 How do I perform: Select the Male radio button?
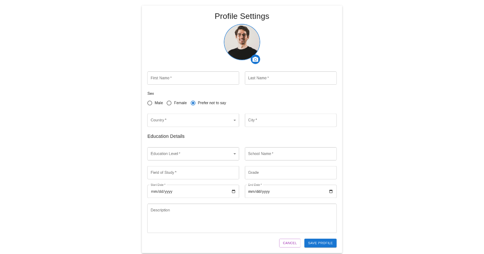click(150, 103)
